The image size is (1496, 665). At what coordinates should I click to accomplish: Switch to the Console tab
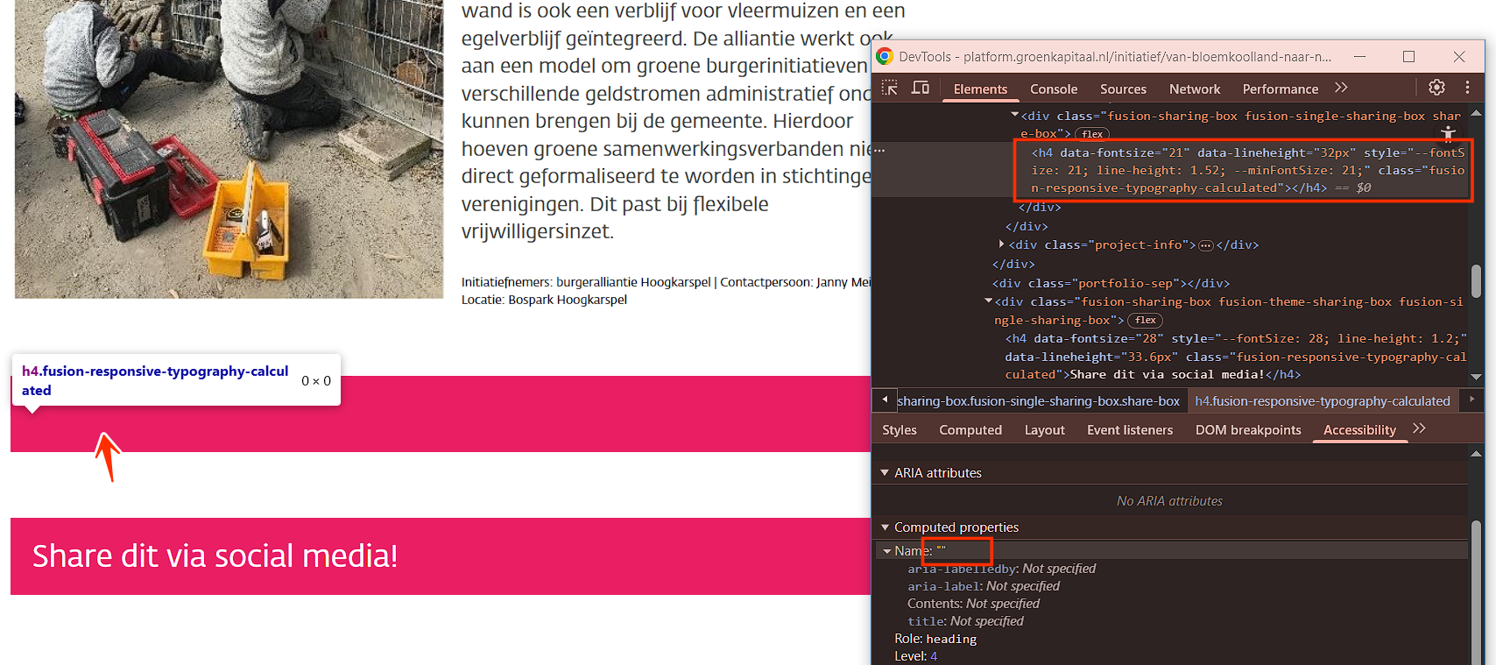(x=1053, y=89)
